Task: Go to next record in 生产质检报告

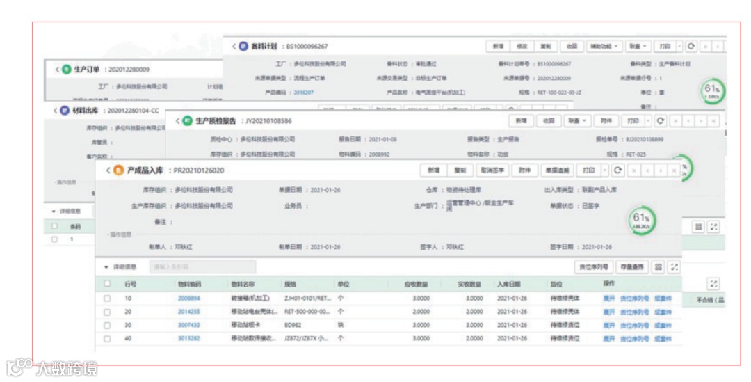Action: tap(701, 121)
